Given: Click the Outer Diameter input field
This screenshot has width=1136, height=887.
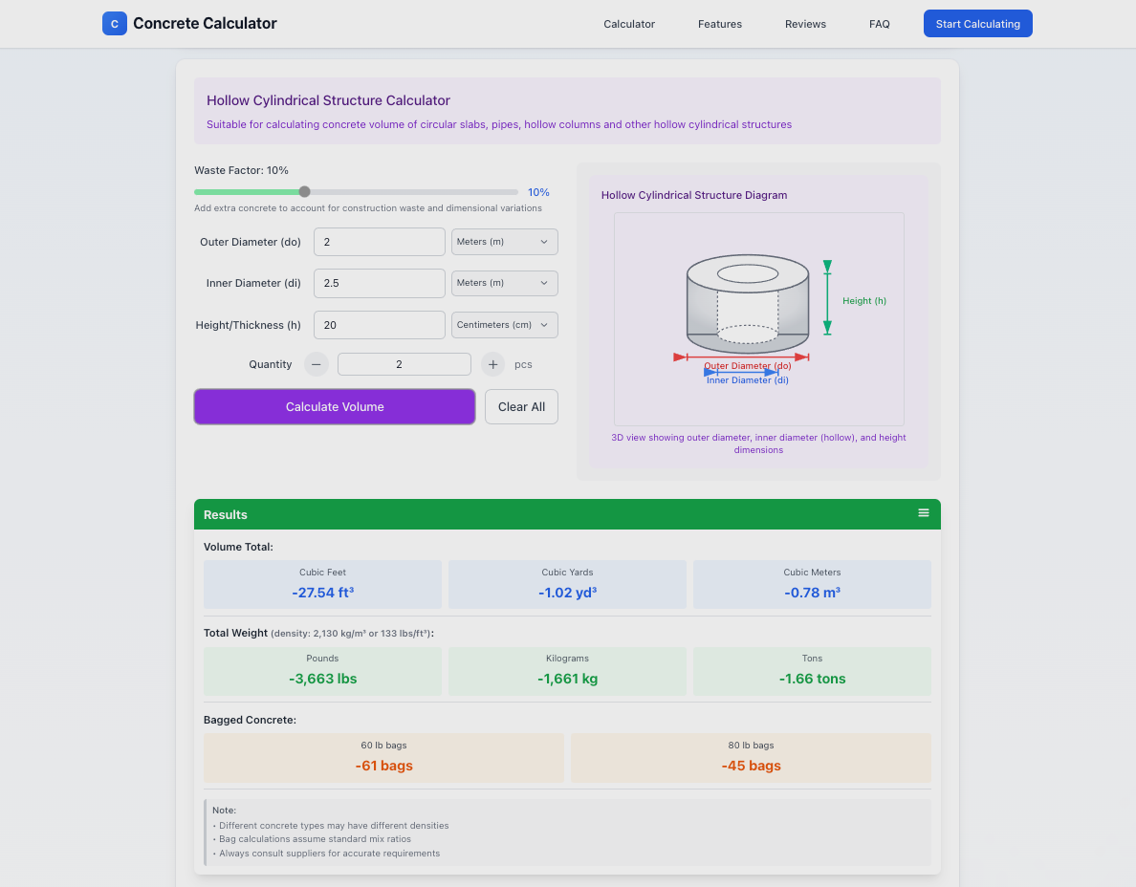Looking at the screenshot, I should [379, 242].
